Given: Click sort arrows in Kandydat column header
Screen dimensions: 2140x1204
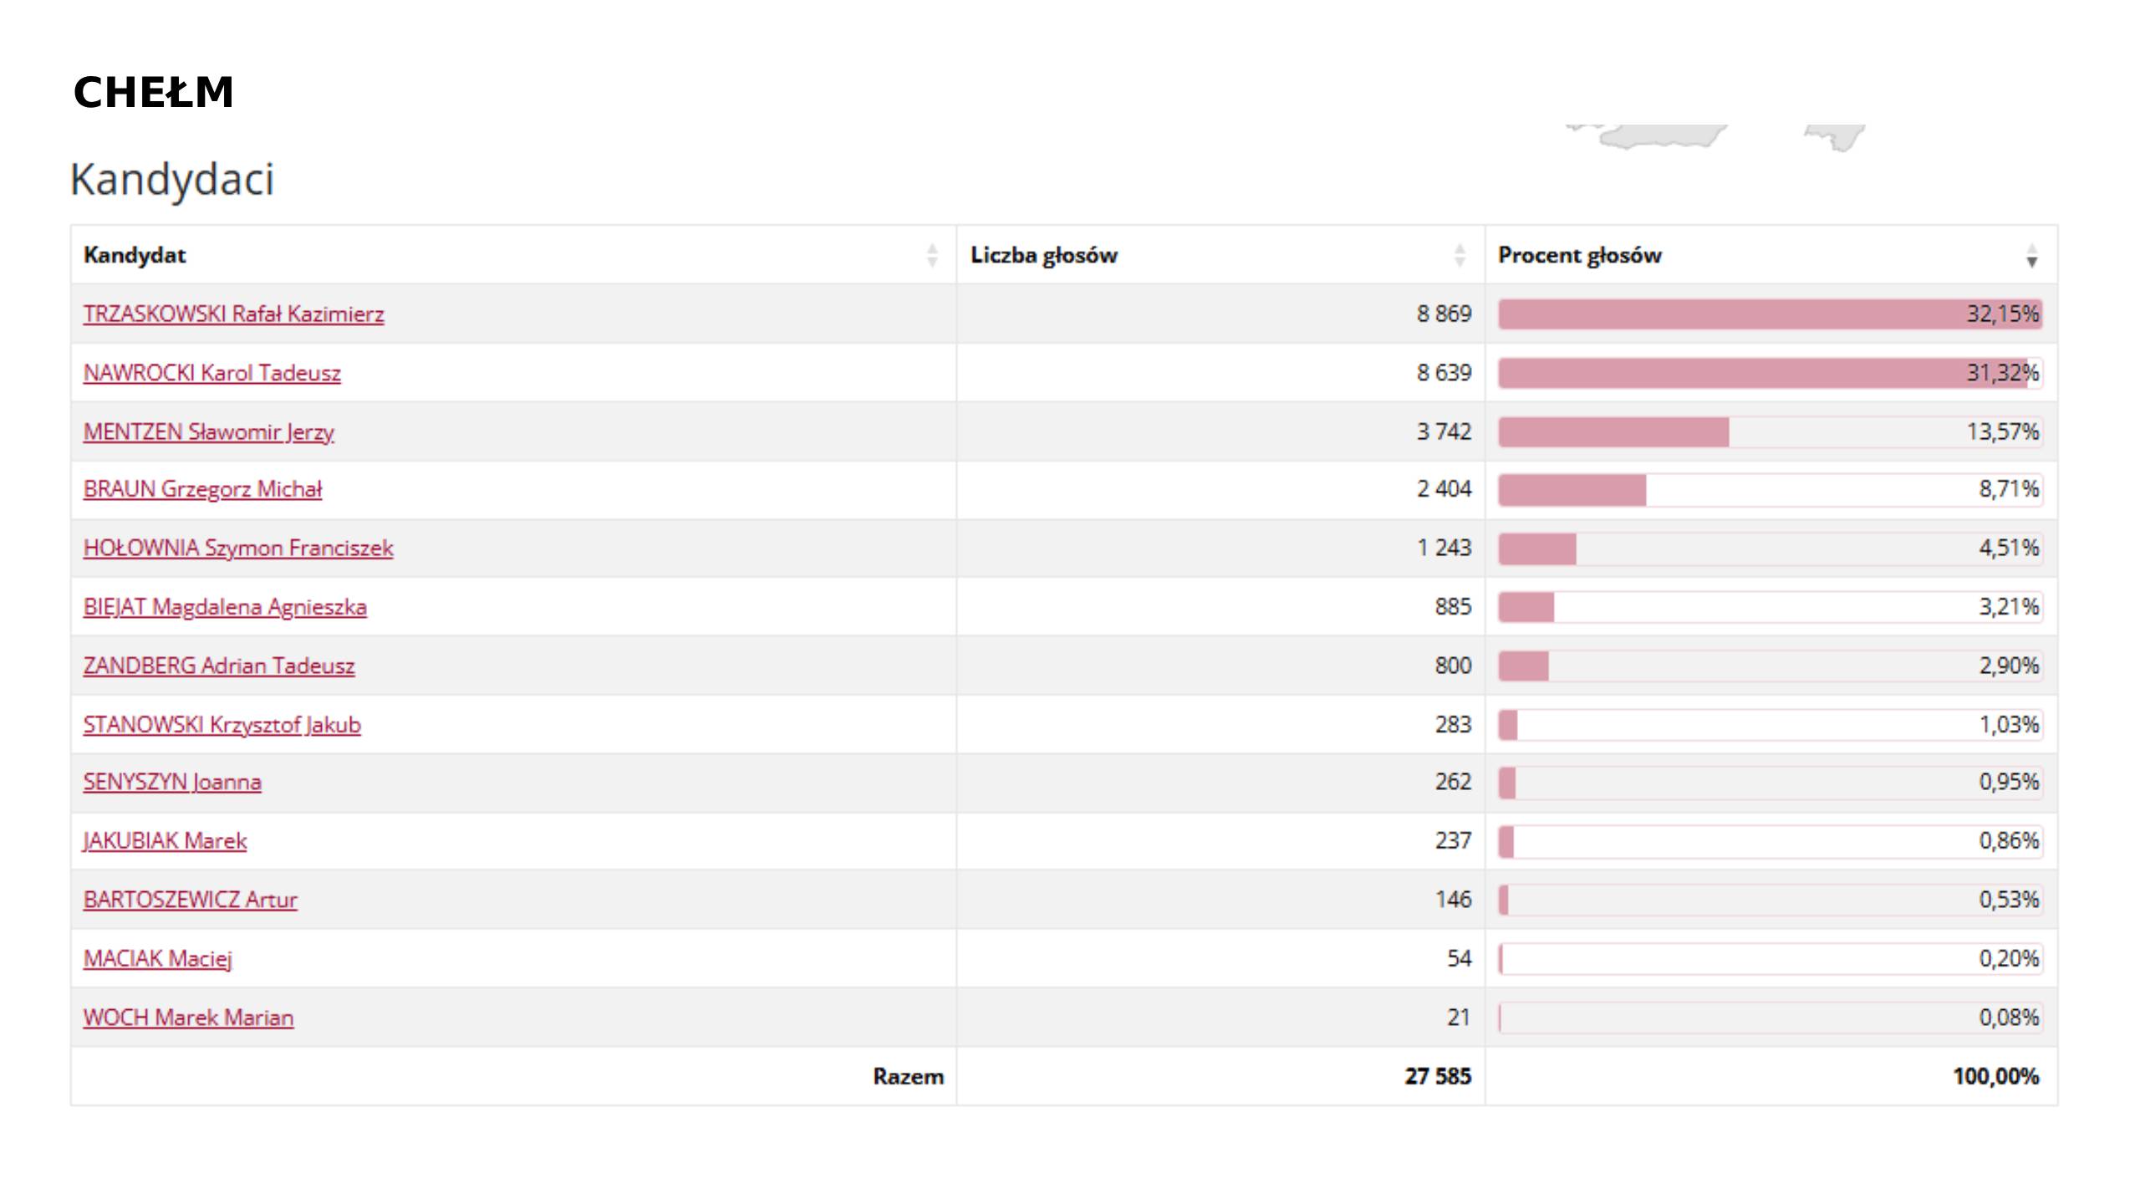Looking at the screenshot, I should tap(932, 255).
